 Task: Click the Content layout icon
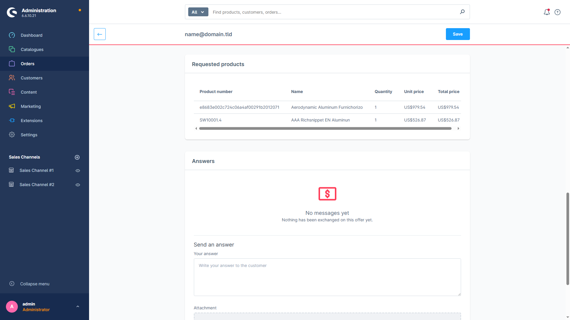pos(12,92)
